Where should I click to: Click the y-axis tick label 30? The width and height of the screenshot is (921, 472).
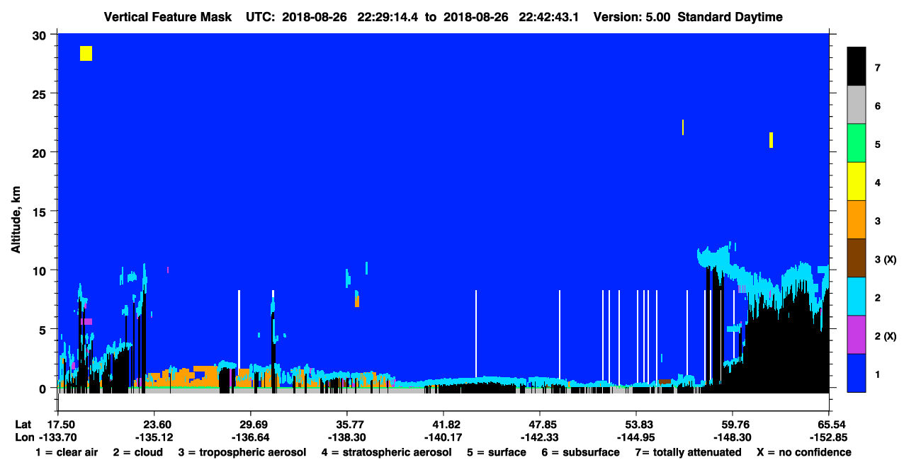tap(40, 35)
